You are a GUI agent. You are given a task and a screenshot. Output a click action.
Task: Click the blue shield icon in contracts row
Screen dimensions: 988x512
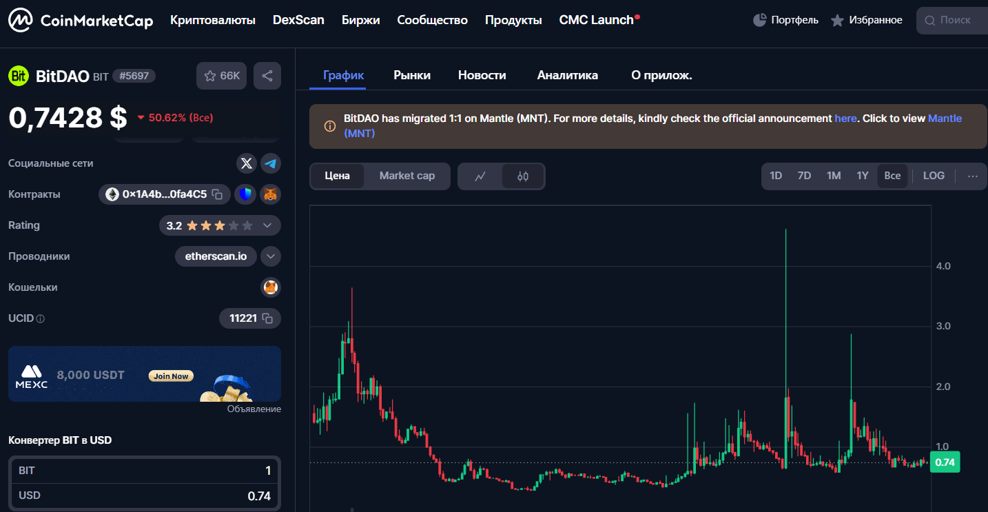pos(245,194)
